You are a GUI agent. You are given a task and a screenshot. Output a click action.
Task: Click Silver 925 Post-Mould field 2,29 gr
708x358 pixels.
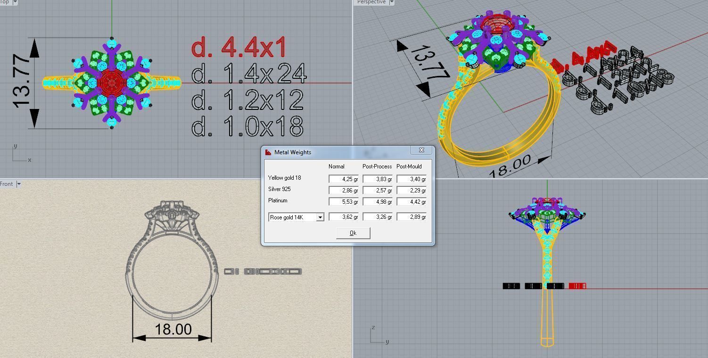coord(412,190)
